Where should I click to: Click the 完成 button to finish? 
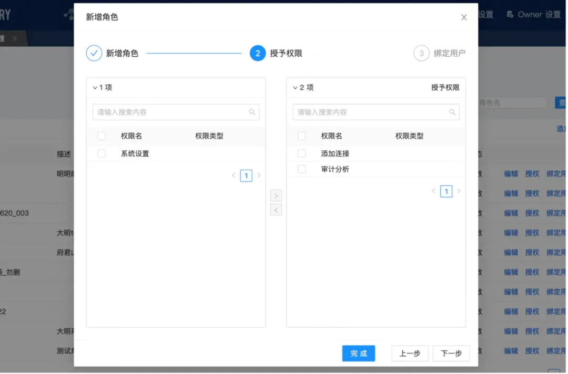359,354
